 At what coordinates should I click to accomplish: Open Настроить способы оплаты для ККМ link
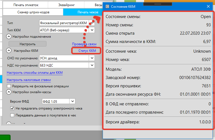35,73
